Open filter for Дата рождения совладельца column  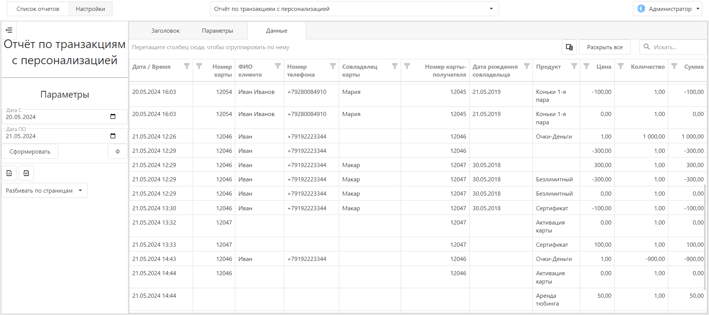[x=527, y=66]
